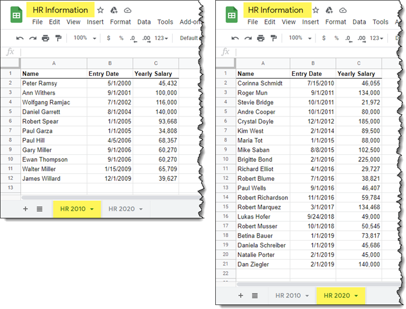Check the cloud save status in left window

pos(127,10)
